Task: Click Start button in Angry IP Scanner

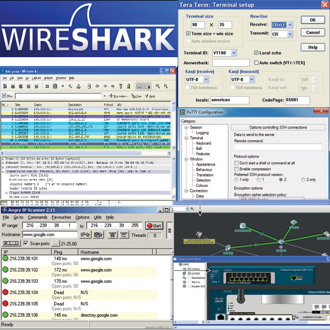Action: [x=154, y=226]
